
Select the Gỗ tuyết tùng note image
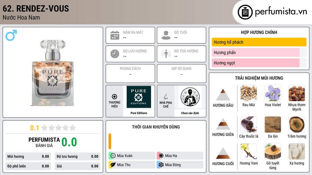[273, 151]
